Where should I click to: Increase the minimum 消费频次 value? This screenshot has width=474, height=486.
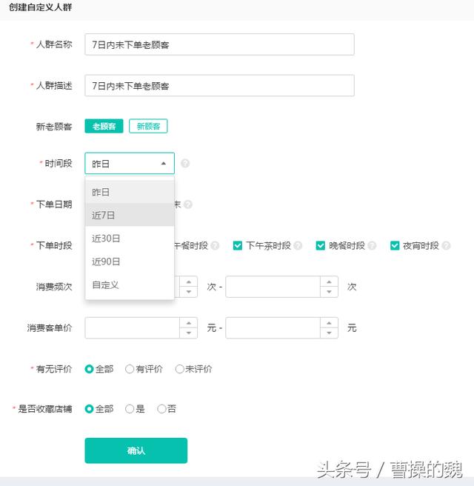click(189, 282)
